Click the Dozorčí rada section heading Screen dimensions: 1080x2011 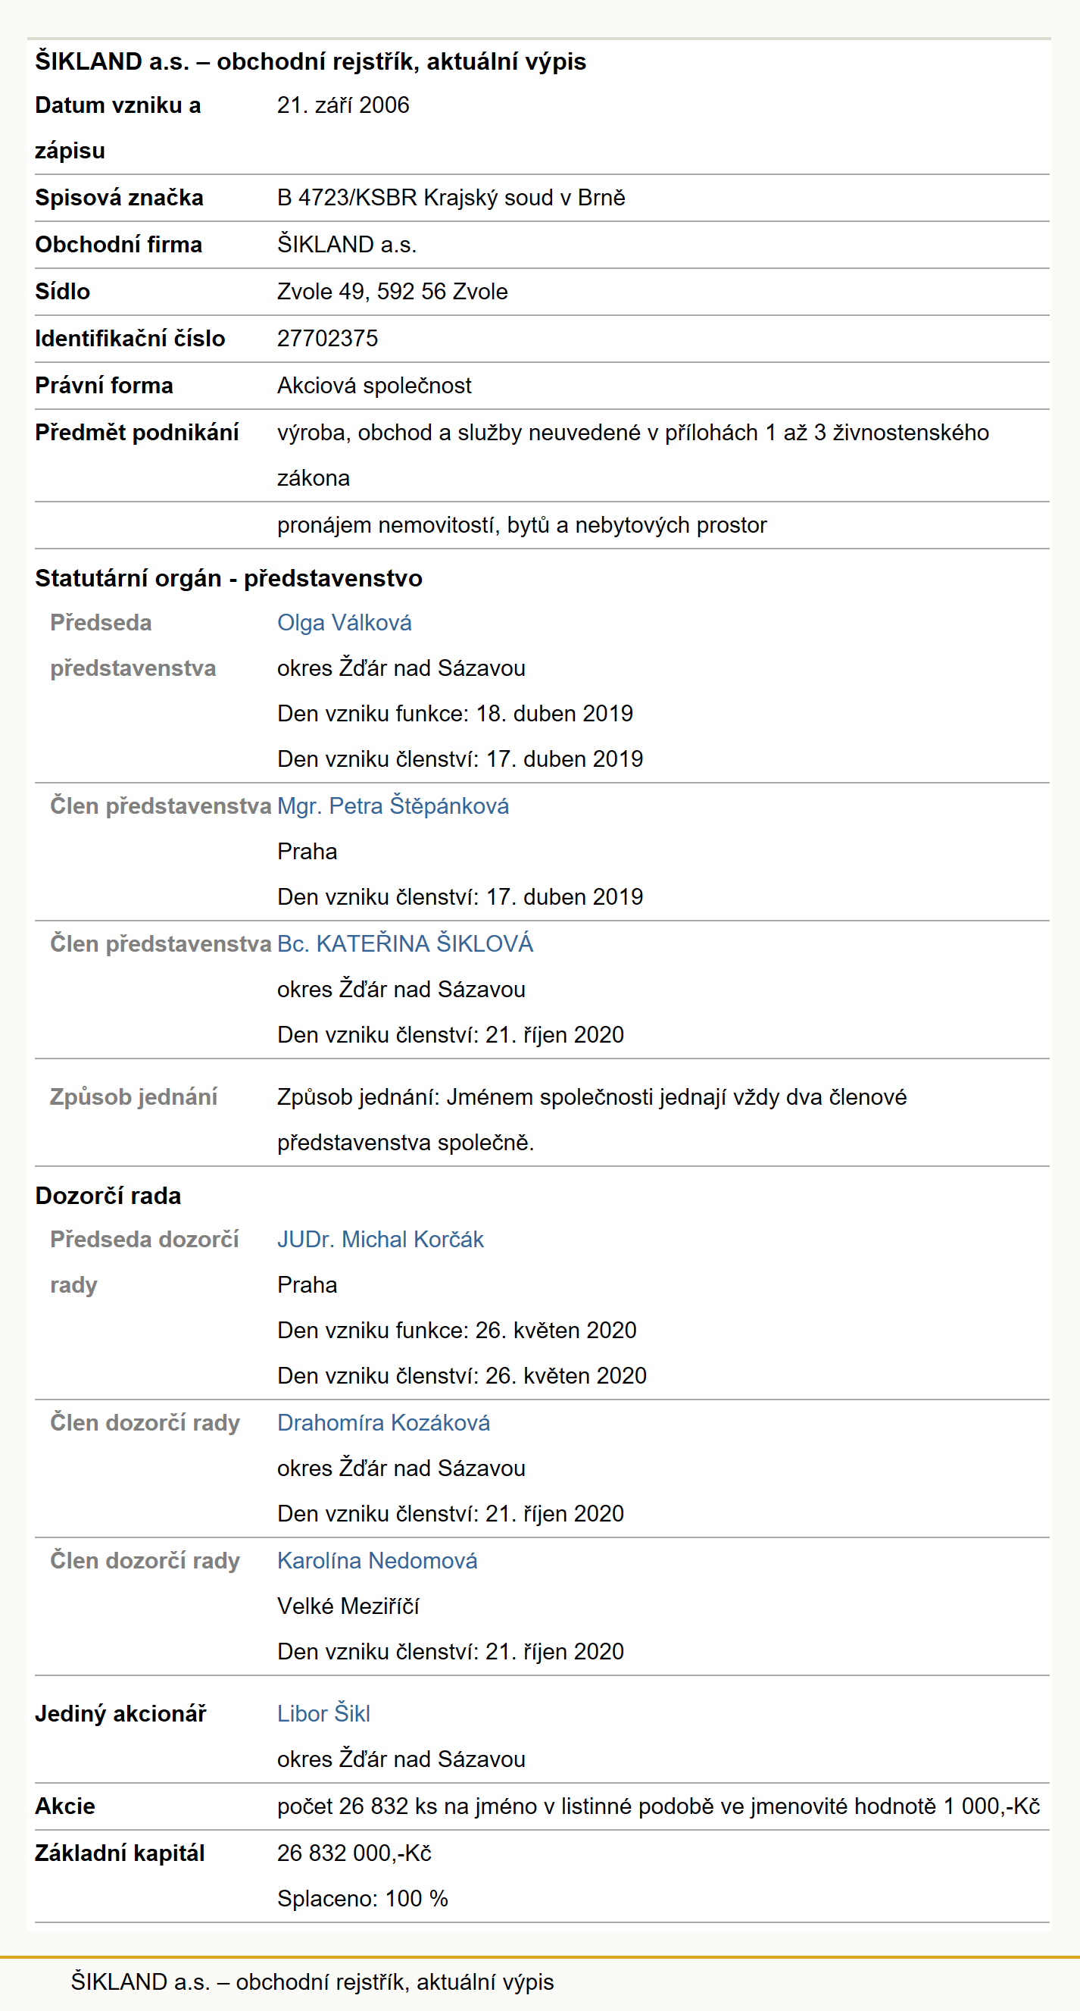(108, 1195)
